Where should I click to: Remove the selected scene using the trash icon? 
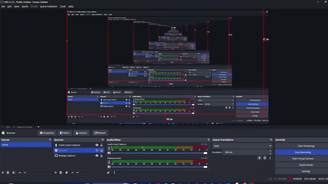pyautogui.click(x=8, y=172)
